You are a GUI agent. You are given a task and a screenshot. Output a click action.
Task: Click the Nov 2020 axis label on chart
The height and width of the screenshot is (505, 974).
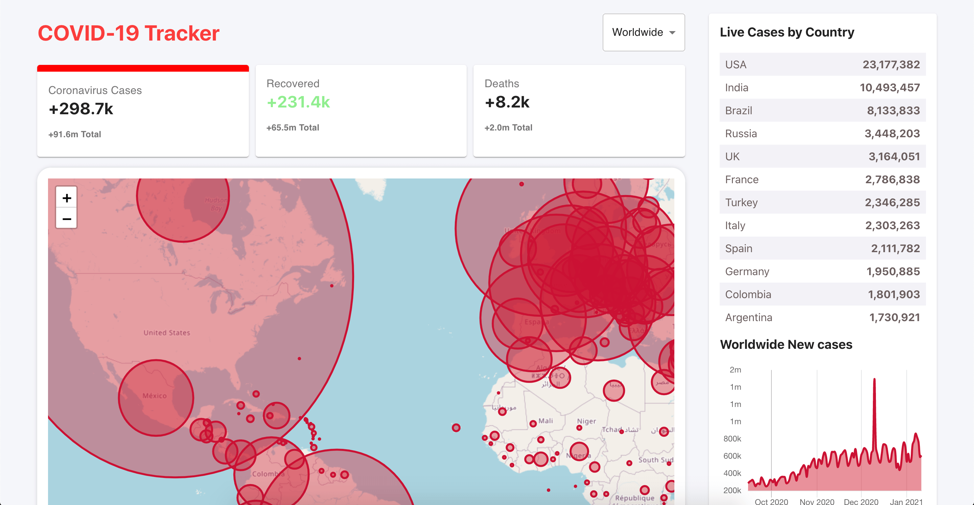[817, 501]
